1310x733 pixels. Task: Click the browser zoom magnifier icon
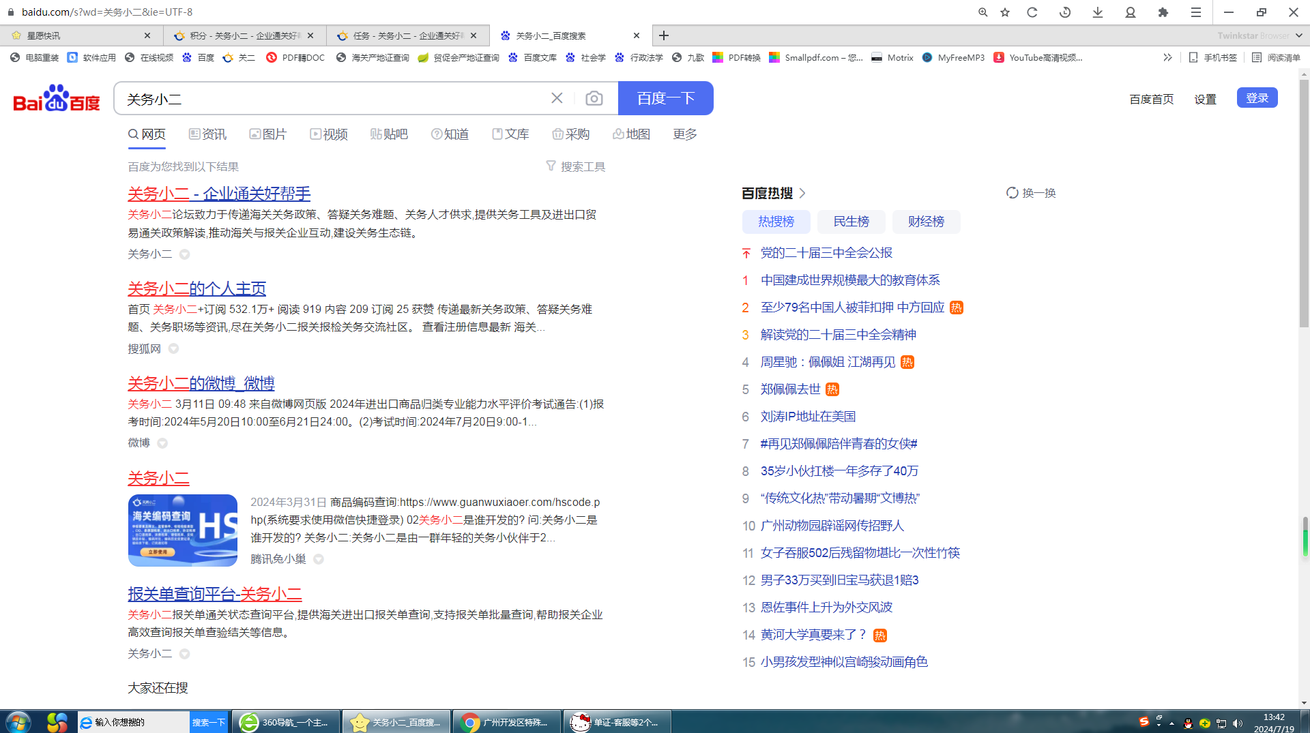coord(982,12)
